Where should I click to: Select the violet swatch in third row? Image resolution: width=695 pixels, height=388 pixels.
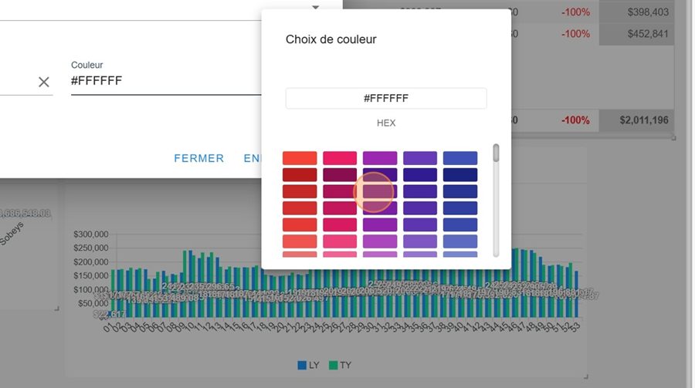coord(420,191)
